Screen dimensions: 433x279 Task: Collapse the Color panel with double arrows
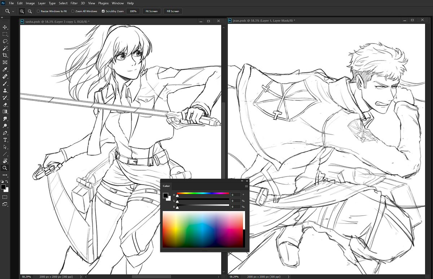[x=242, y=181]
